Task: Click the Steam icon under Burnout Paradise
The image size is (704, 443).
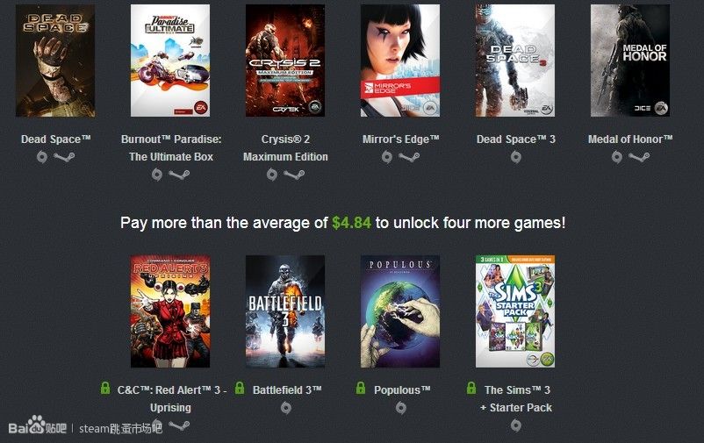Action: click(179, 175)
